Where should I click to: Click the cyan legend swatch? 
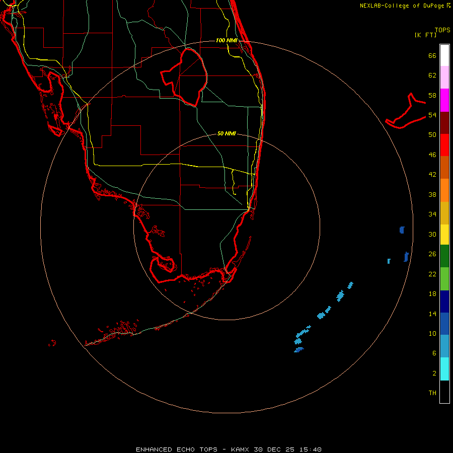click(444, 369)
